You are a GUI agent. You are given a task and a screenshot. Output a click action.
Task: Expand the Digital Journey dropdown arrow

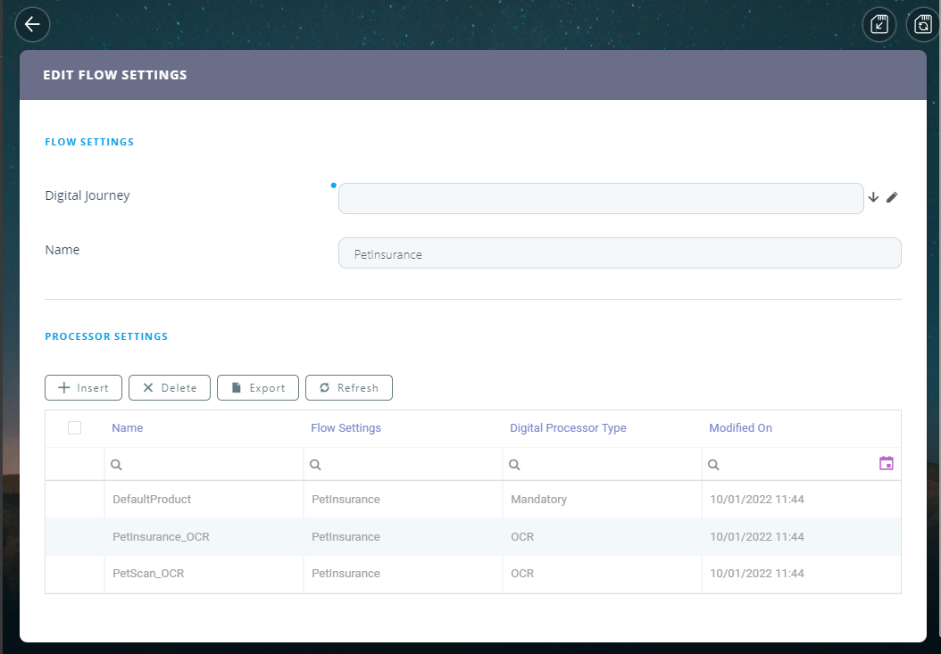(x=873, y=197)
